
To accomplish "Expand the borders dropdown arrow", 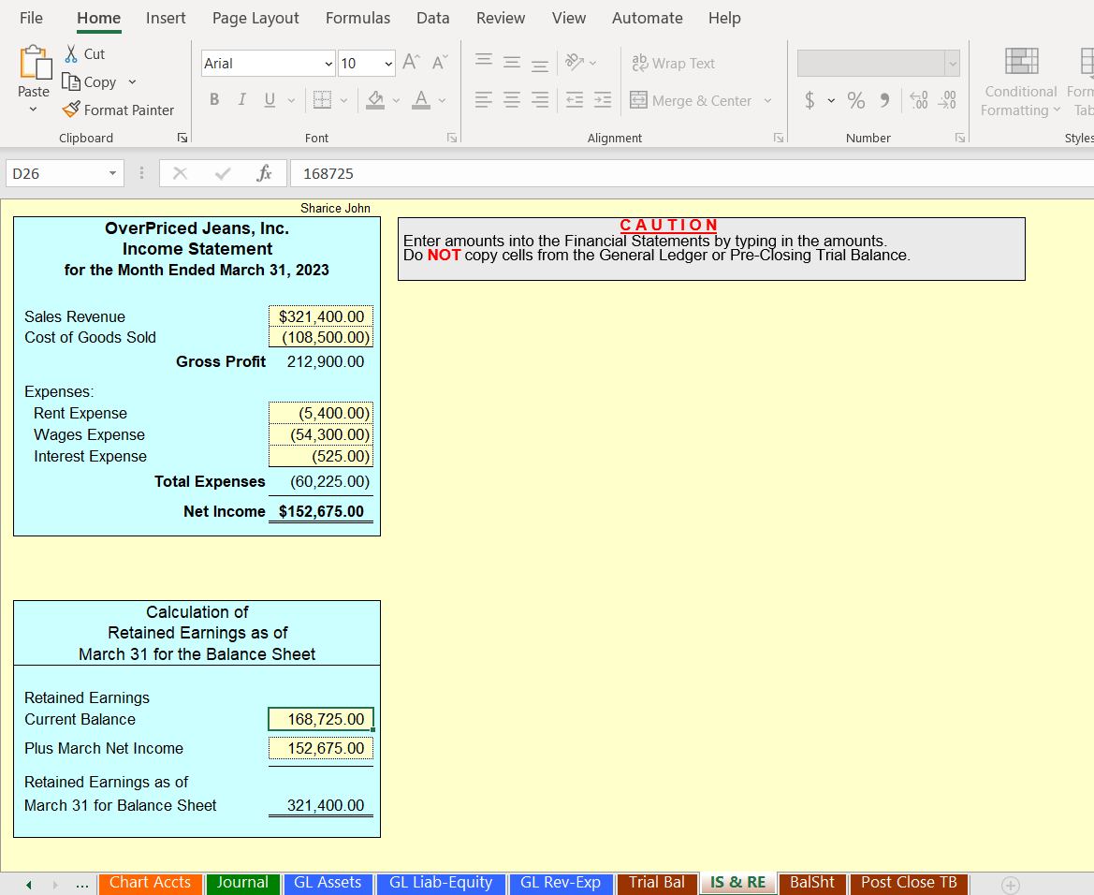I will (343, 100).
